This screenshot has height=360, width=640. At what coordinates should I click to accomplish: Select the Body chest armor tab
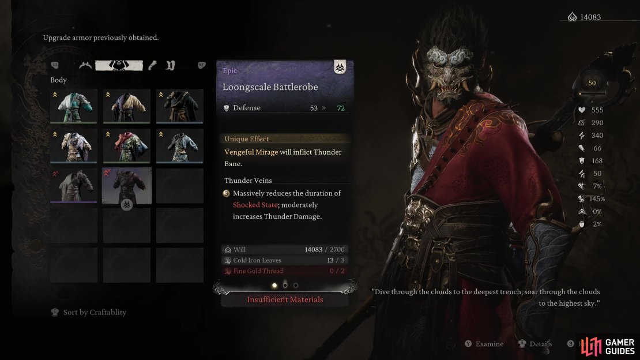(119, 65)
